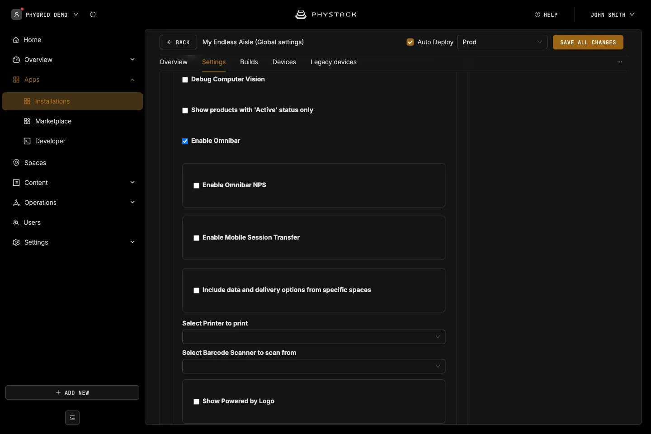Switch to the Devices tab
This screenshot has height=434, width=651.
[284, 62]
